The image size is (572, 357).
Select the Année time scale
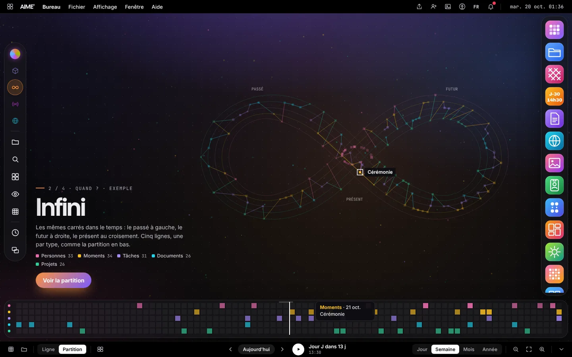(x=490, y=349)
